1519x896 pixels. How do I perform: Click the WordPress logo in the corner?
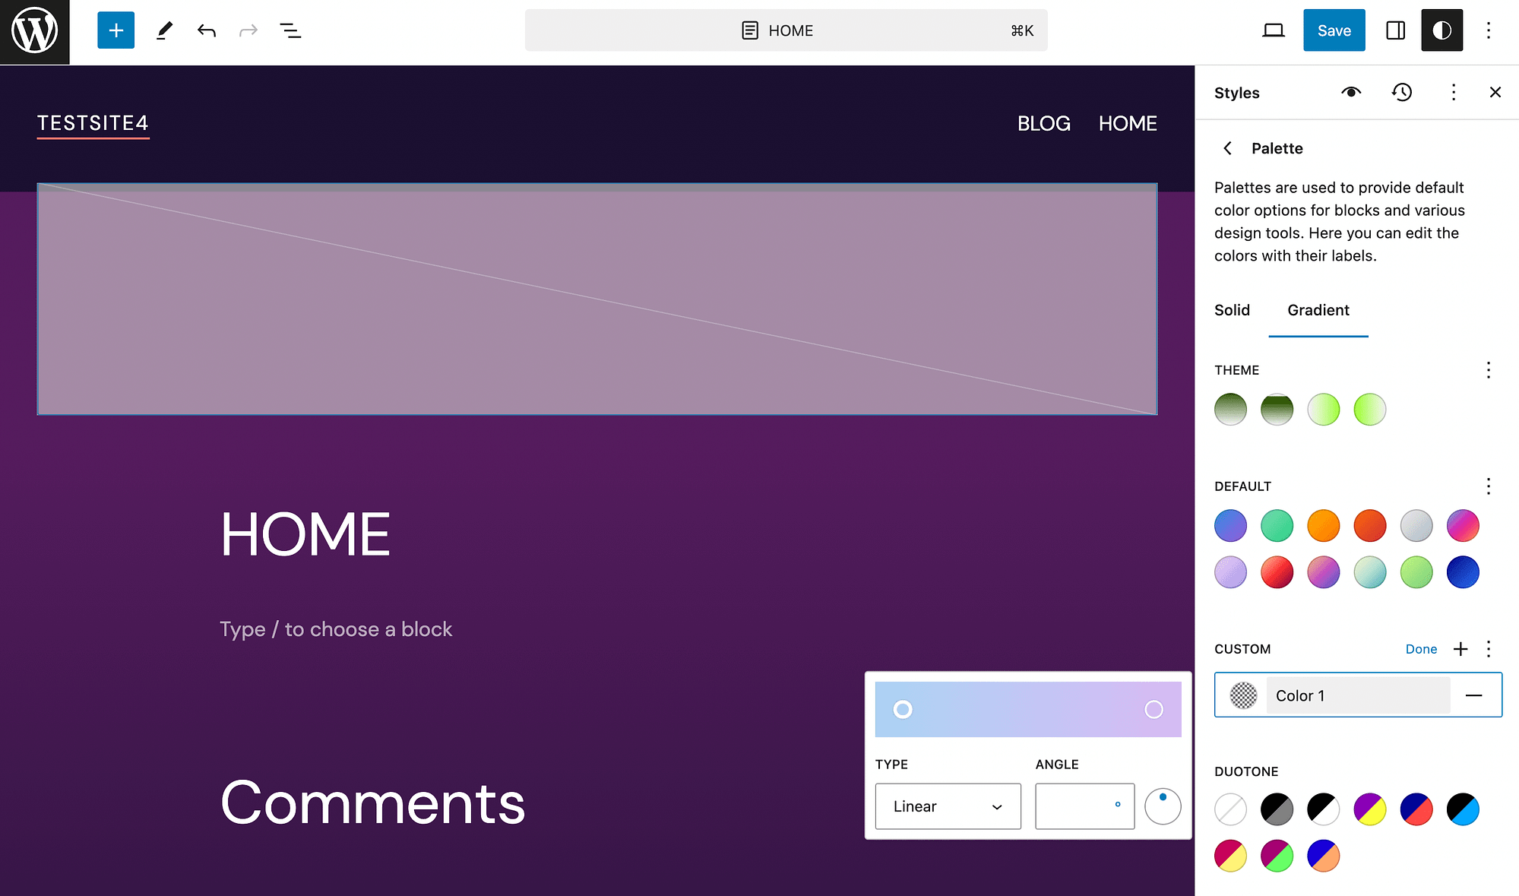(x=34, y=30)
